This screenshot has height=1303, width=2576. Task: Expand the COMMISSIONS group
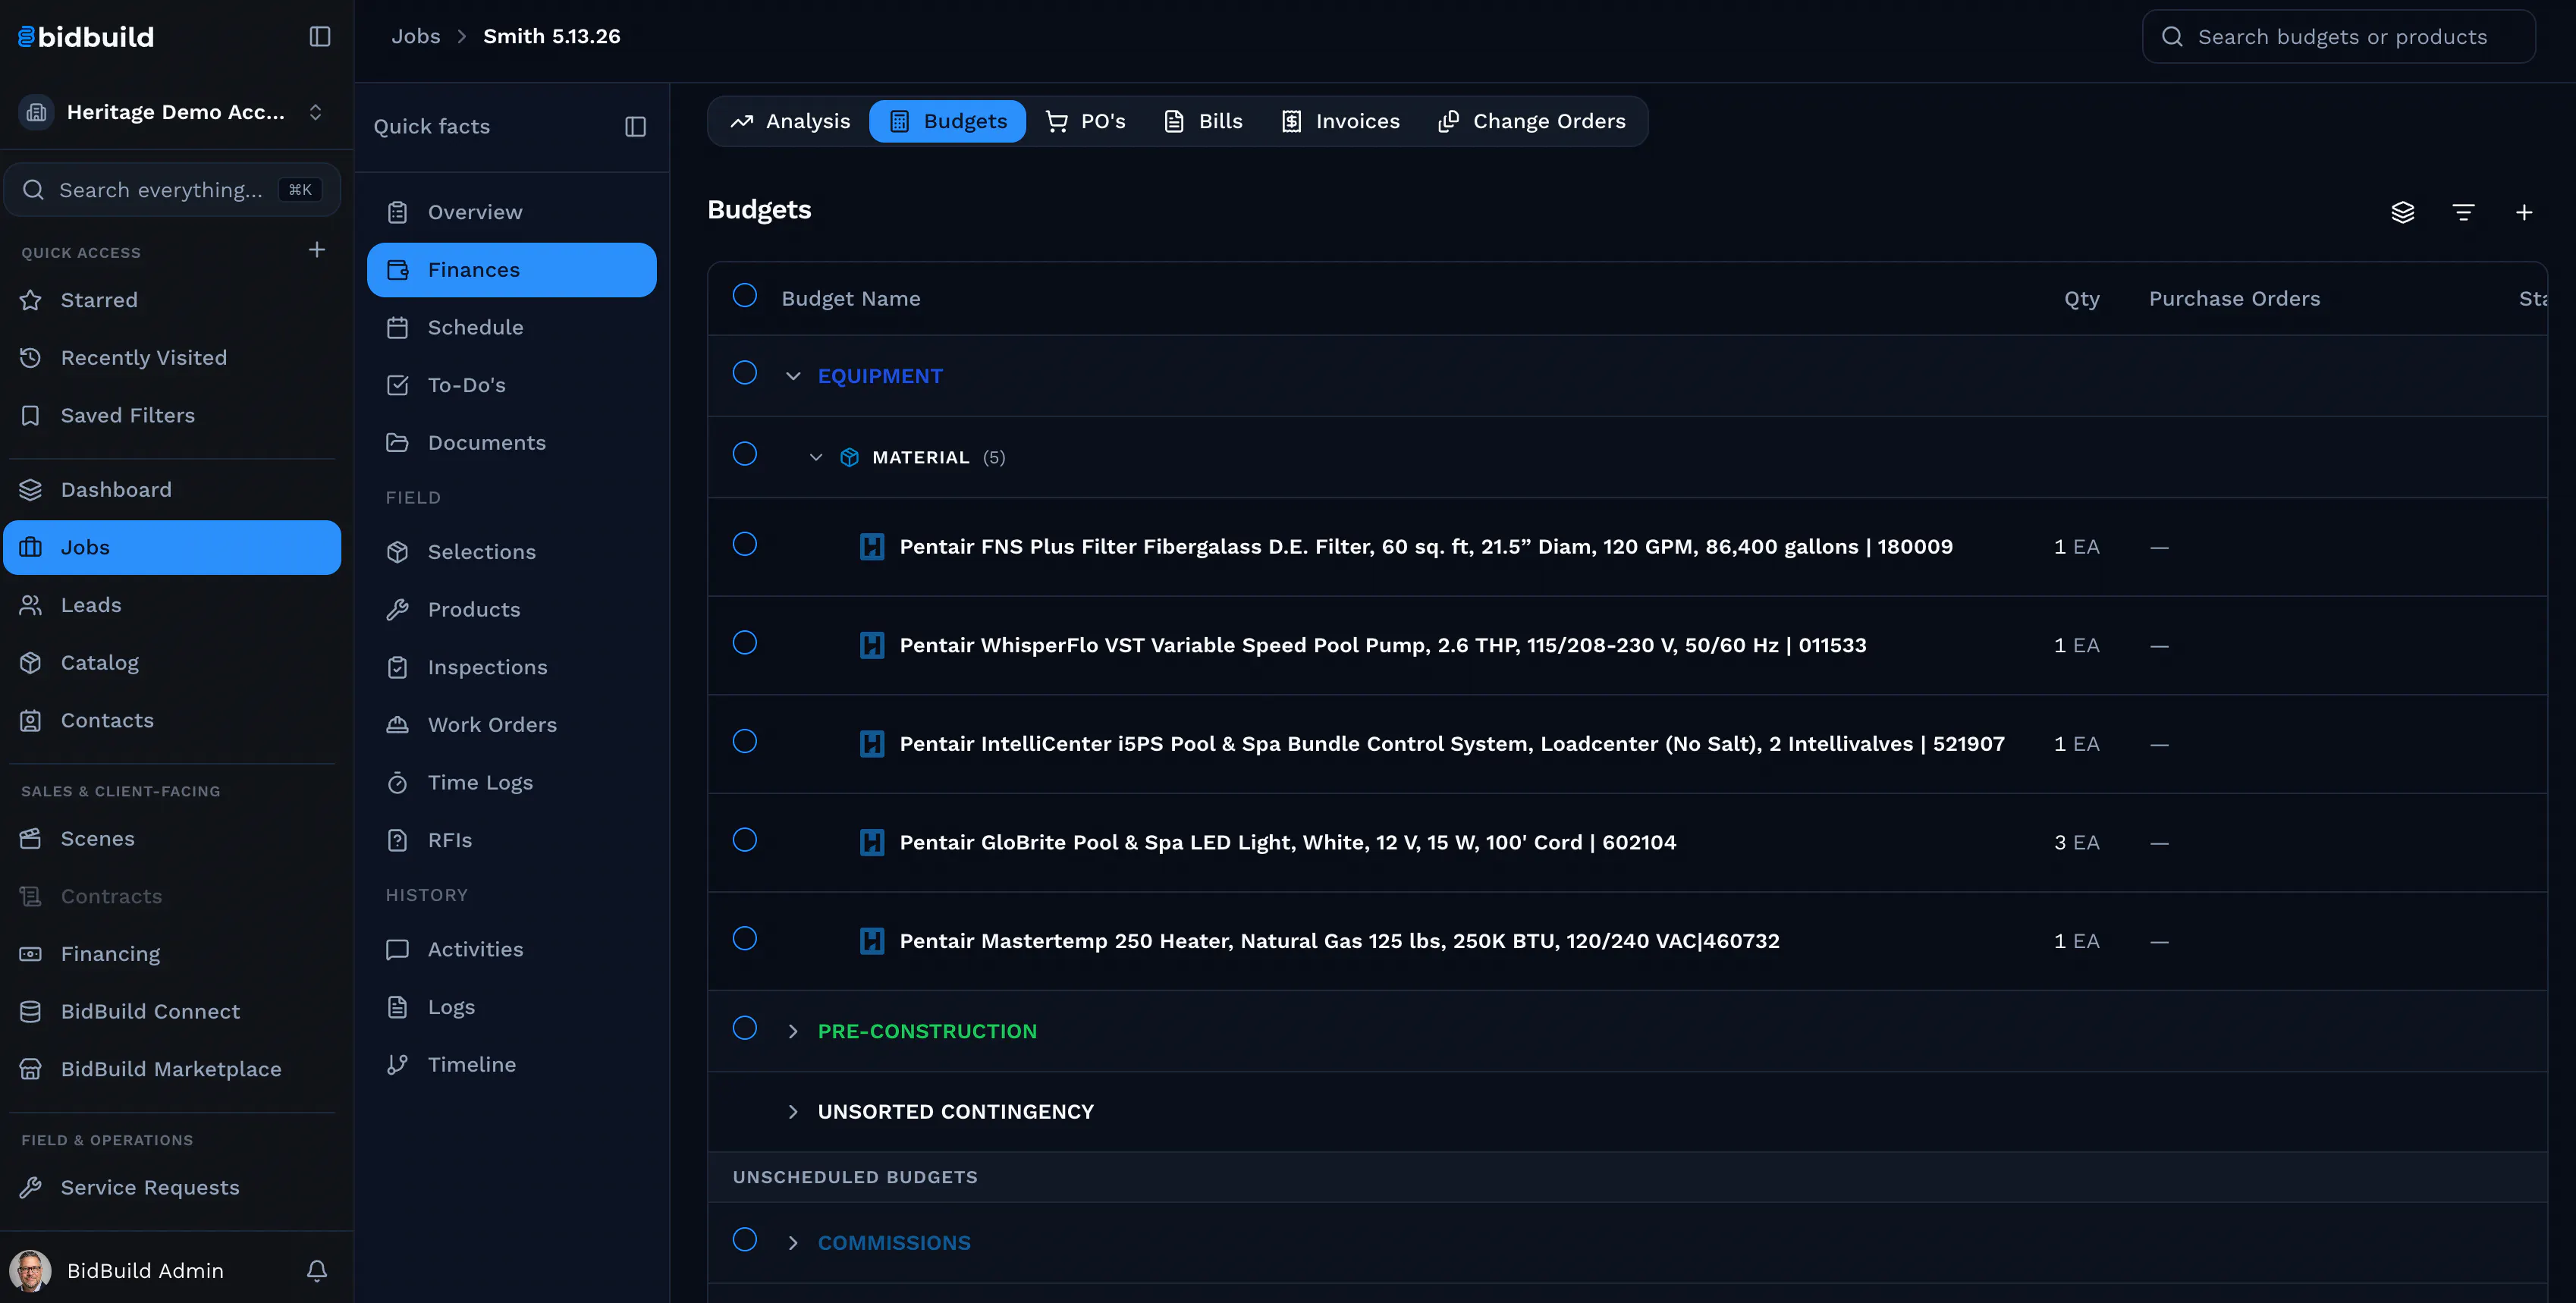(793, 1243)
